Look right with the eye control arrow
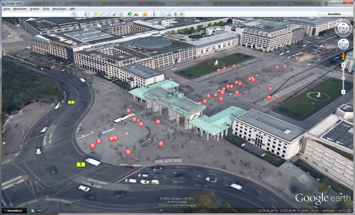 [347, 28]
